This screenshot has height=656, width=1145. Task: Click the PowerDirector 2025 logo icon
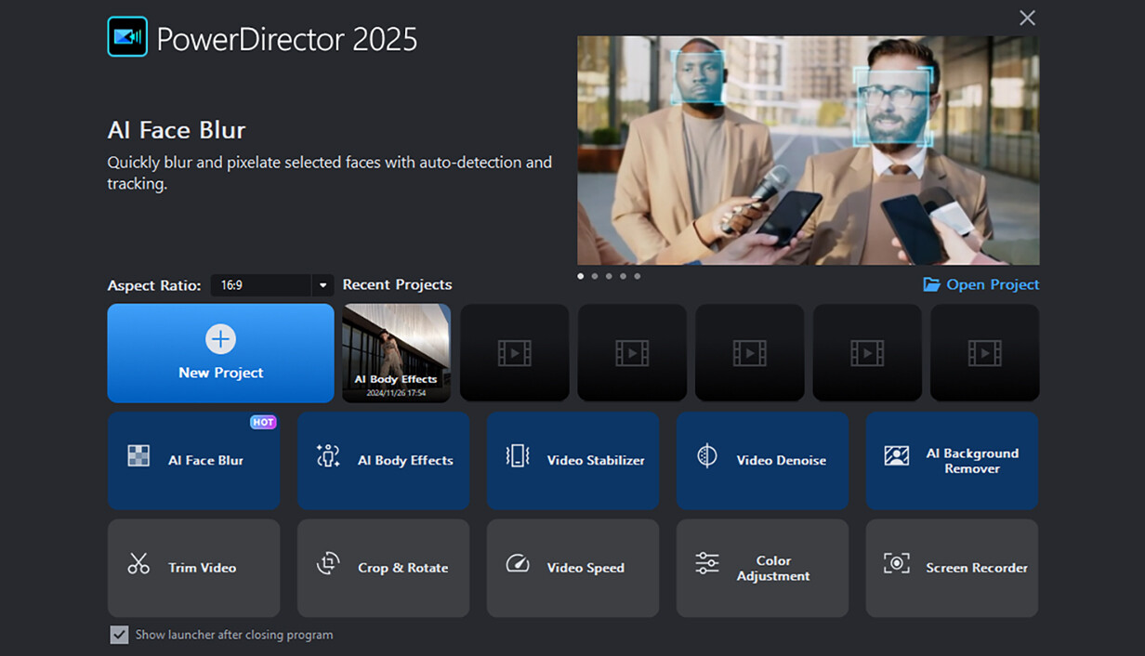pyautogui.click(x=127, y=38)
